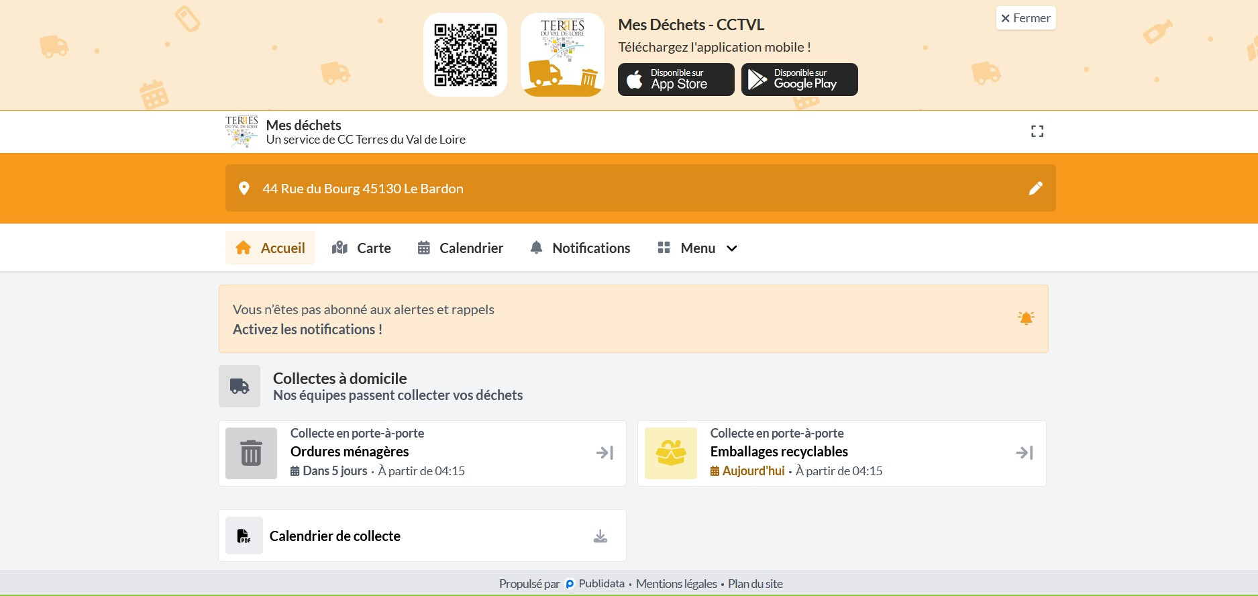Open the Mentions légales link

click(x=676, y=584)
